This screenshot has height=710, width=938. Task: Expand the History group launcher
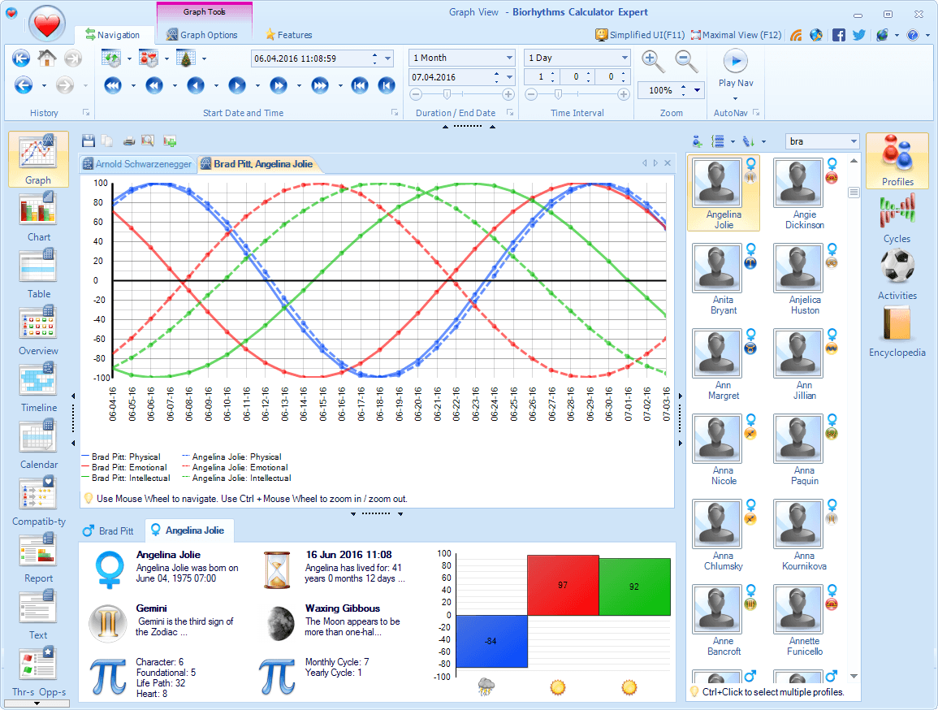click(x=86, y=112)
